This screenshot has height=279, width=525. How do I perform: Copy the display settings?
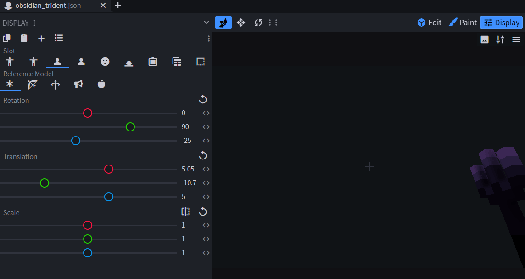pos(7,38)
